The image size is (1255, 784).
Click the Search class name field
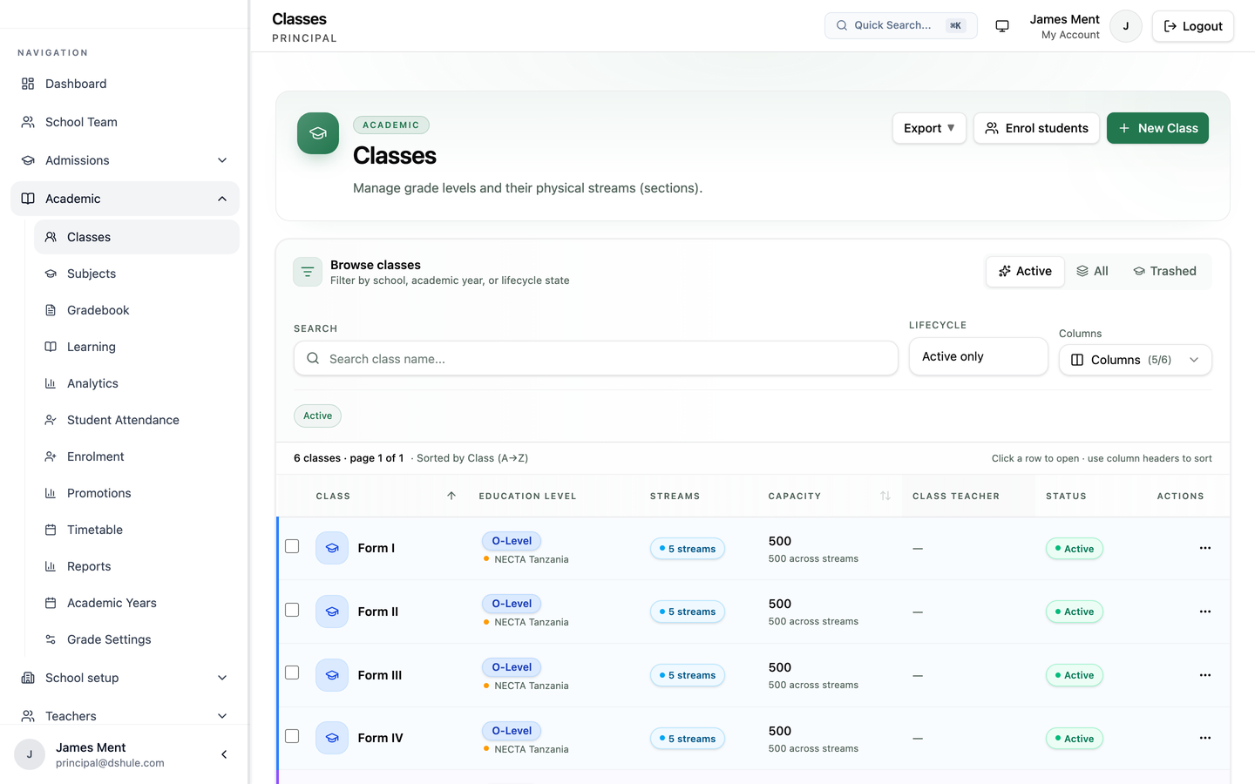[596, 358]
